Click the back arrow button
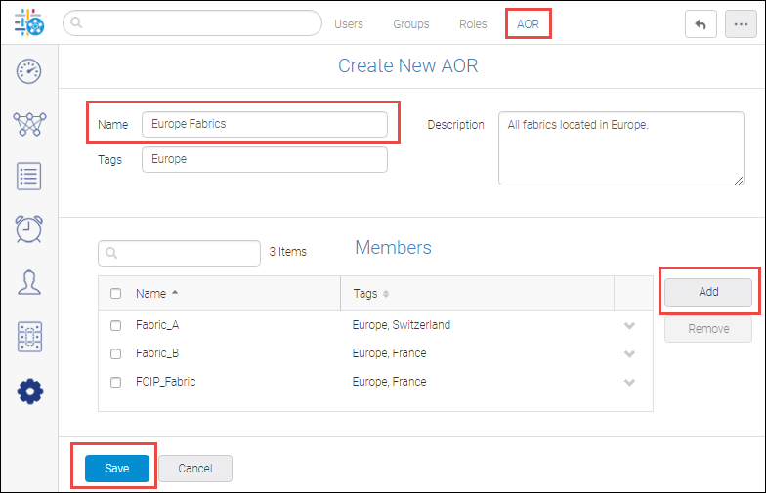Screen dimensions: 766x493 pyautogui.click(x=701, y=24)
